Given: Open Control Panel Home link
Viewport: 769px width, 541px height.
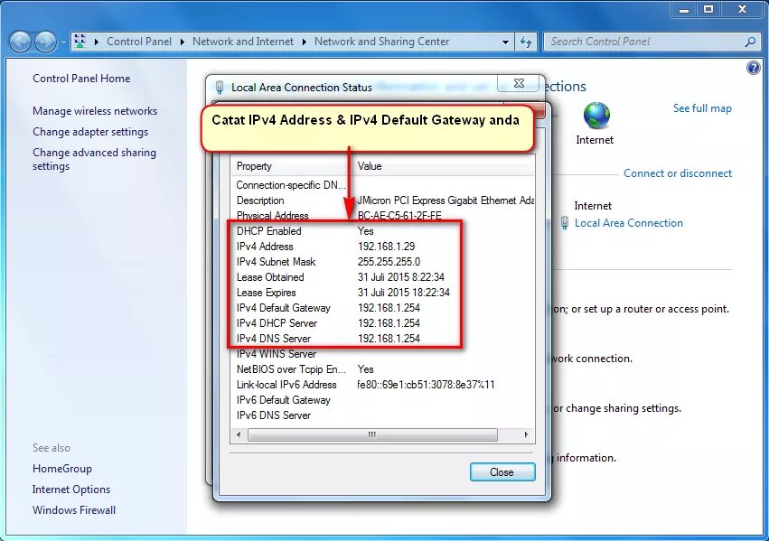Looking at the screenshot, I should click(81, 79).
